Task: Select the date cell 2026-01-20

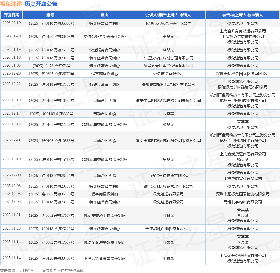Action: pos(11,36)
